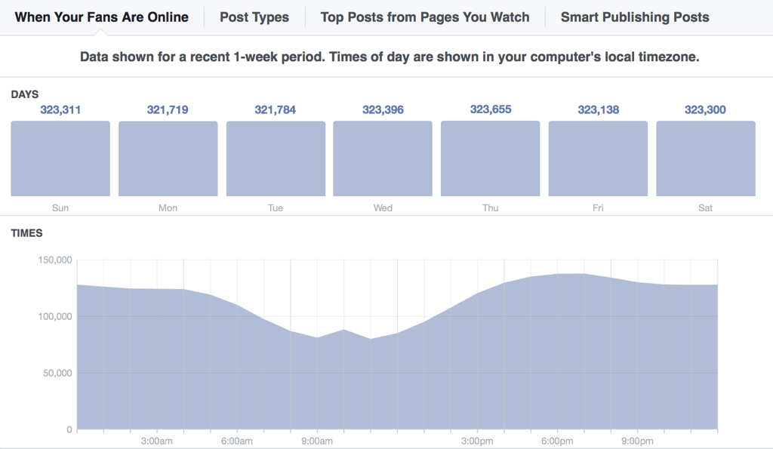
Task: Click the 9:00am x-axis label
Action: [317, 441]
